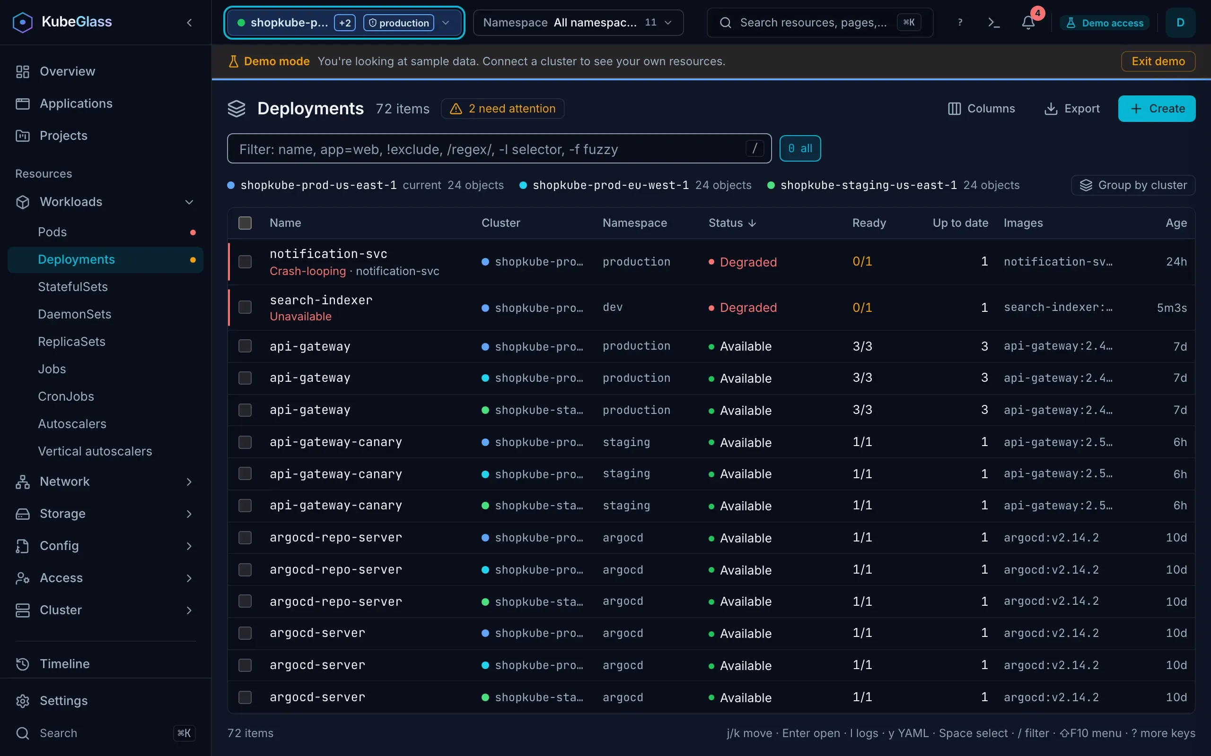Click the Timeline history icon
Image resolution: width=1211 pixels, height=756 pixels.
[x=23, y=664]
